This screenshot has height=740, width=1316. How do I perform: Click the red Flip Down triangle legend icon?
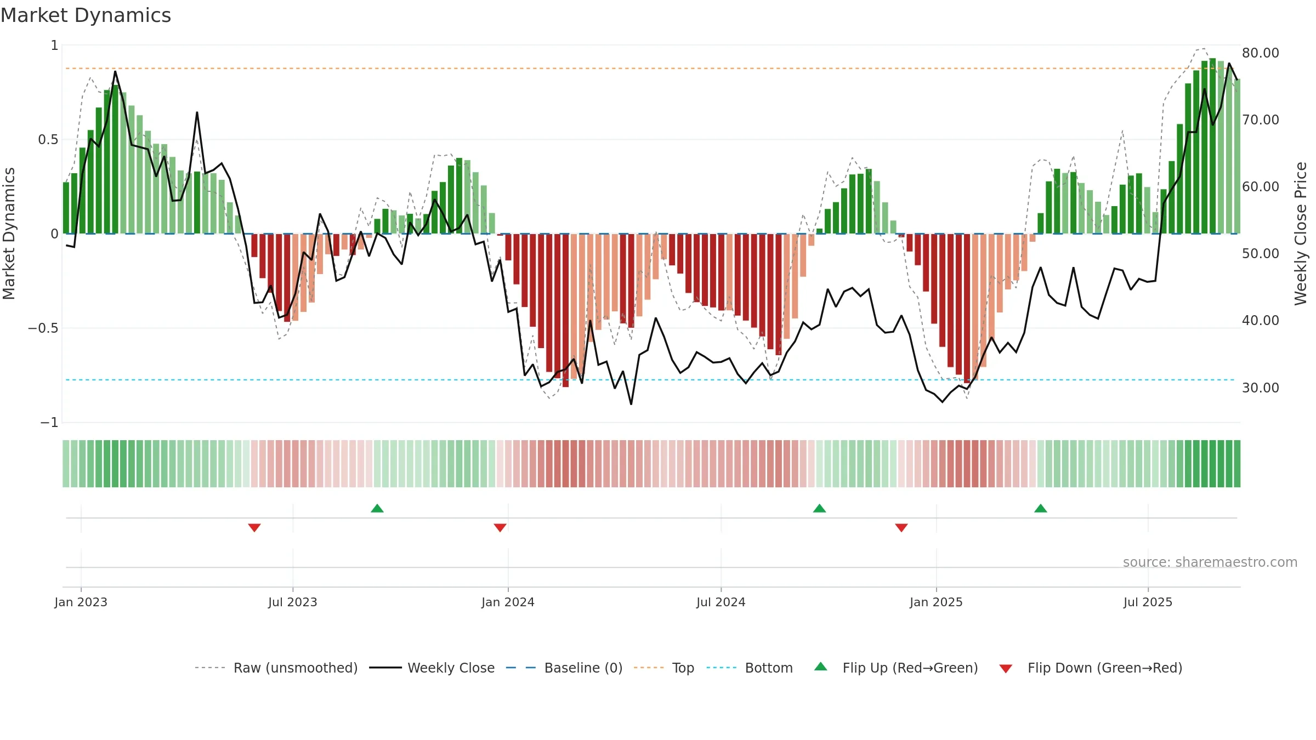pyautogui.click(x=1006, y=669)
